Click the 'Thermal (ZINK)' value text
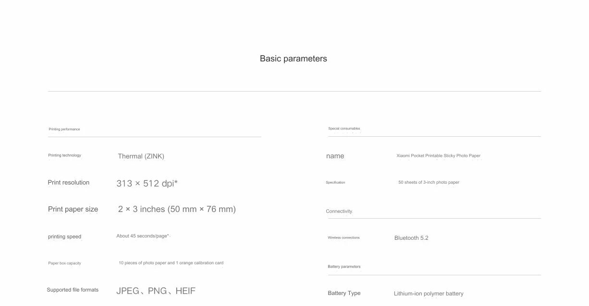This screenshot has width=589, height=306. click(141, 156)
